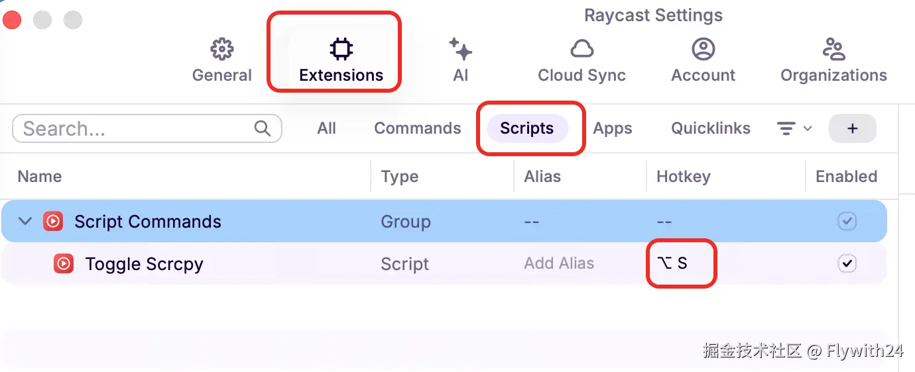This screenshot has height=372, width=915.
Task: Disable the Script Commands group checkbox
Action: pyautogui.click(x=847, y=221)
